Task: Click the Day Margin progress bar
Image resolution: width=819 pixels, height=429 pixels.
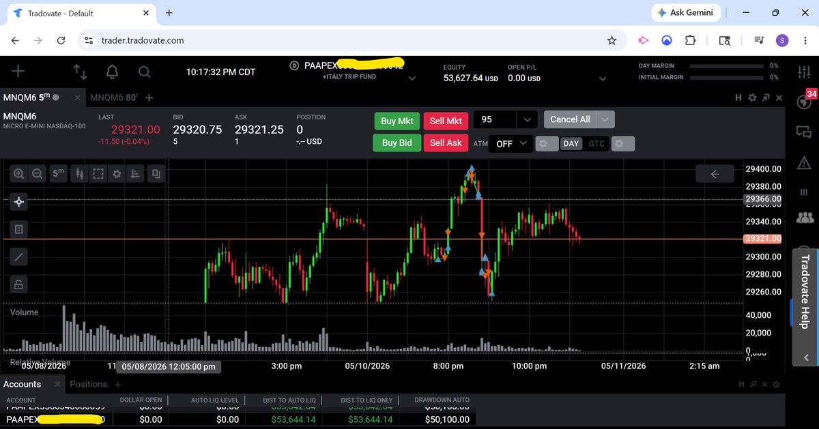Action: coord(727,66)
